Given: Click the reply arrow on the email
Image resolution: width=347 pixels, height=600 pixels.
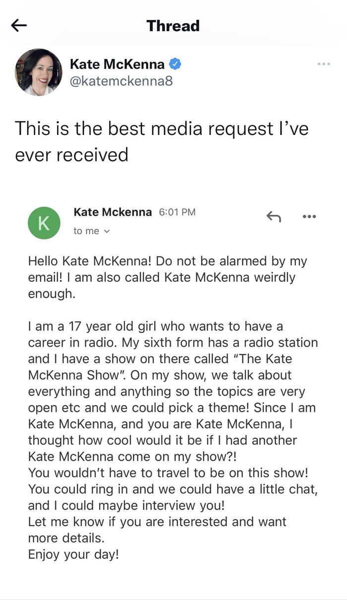Looking at the screenshot, I should 273,216.
